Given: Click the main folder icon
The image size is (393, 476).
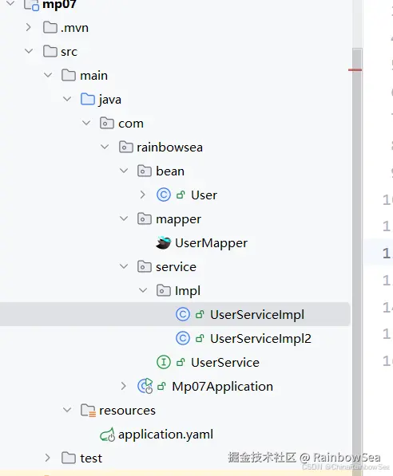Looking at the screenshot, I should tap(69, 75).
